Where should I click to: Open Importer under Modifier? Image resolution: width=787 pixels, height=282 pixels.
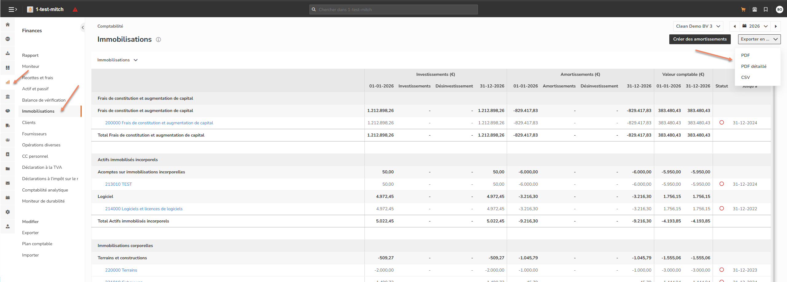30,255
